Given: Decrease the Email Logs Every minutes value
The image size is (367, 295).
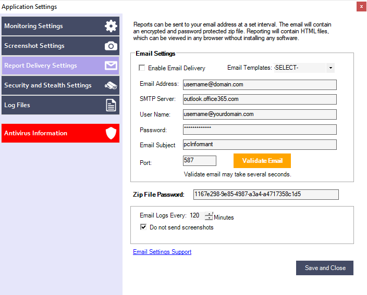Looking at the screenshot, I should click(x=209, y=218).
